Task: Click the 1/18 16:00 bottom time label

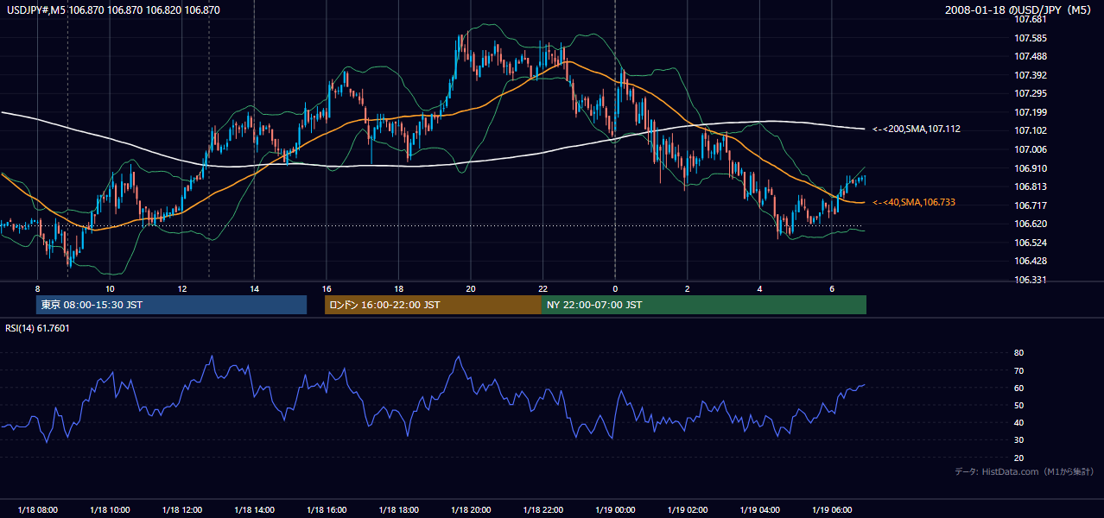Action: (327, 510)
